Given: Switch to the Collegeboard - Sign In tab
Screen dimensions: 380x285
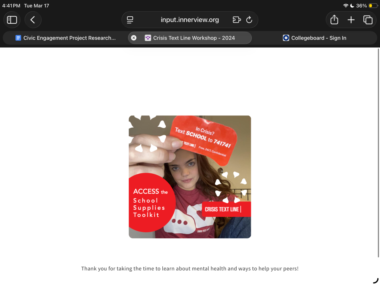Looking at the screenshot, I should click(315, 38).
